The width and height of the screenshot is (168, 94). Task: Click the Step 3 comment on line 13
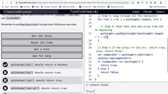click(x=127, y=16)
